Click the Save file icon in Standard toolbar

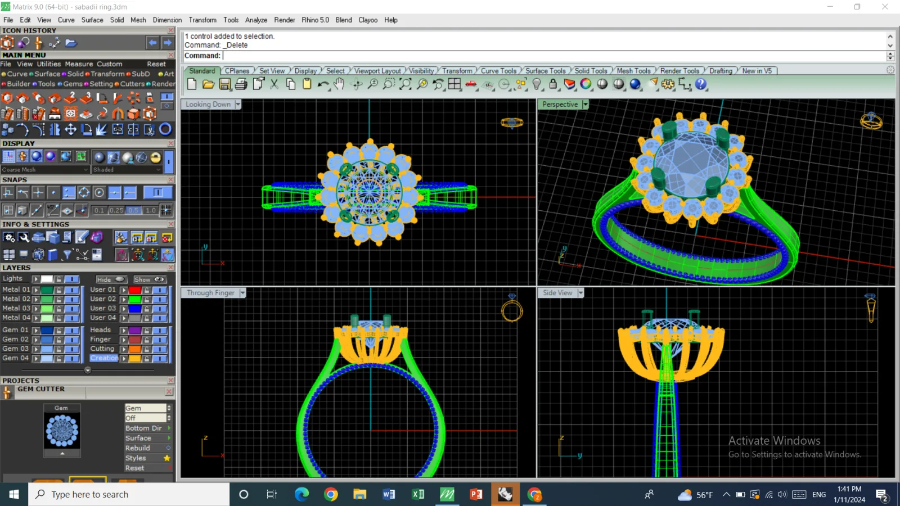pos(225,84)
